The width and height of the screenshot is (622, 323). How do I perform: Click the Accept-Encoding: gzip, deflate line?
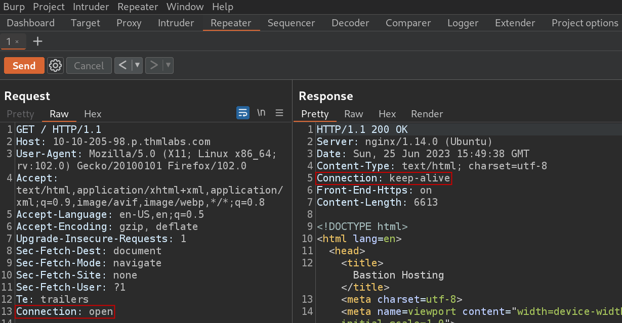point(107,226)
